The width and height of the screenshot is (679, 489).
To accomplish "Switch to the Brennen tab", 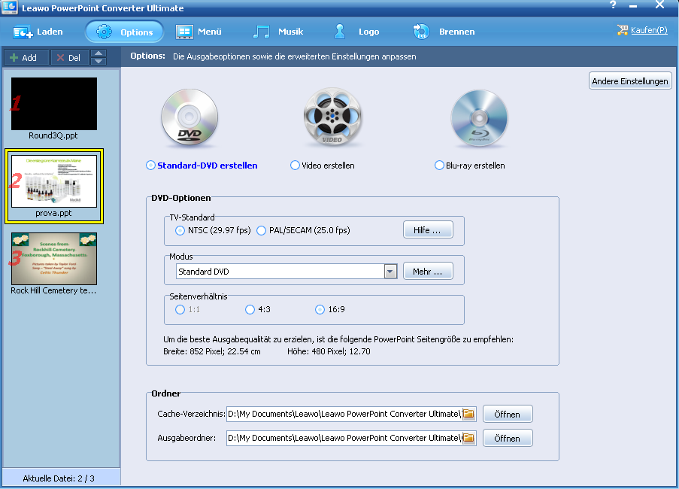I will (x=444, y=32).
